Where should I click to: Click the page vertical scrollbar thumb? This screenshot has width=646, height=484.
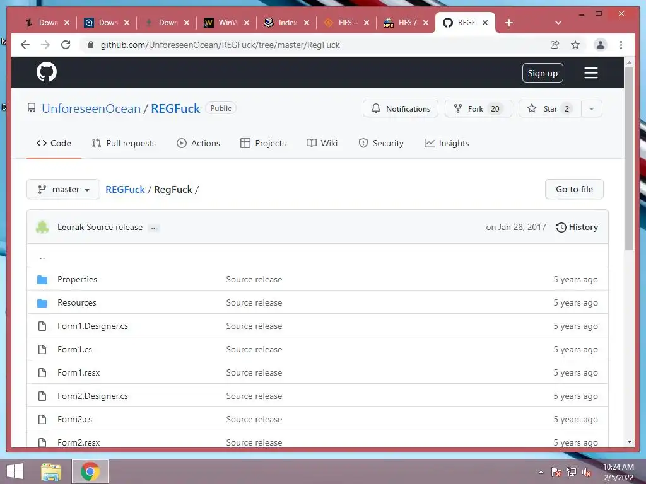(x=629, y=158)
